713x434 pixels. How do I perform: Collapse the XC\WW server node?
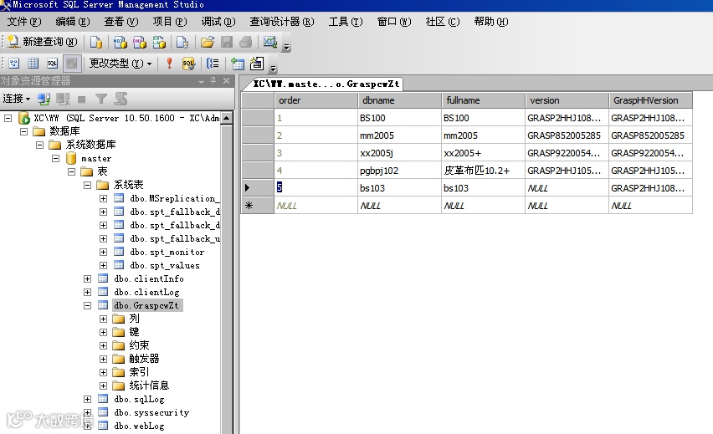(8, 118)
